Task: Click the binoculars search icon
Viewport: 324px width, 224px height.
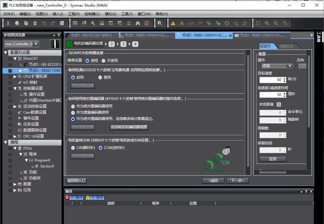Action: 138,23
